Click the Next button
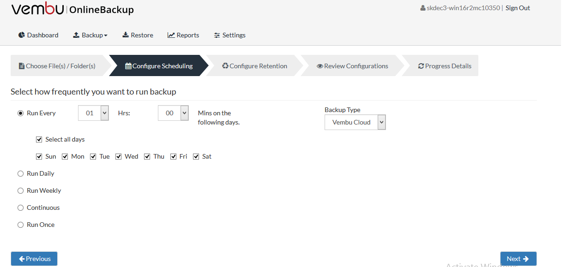 (x=519, y=259)
